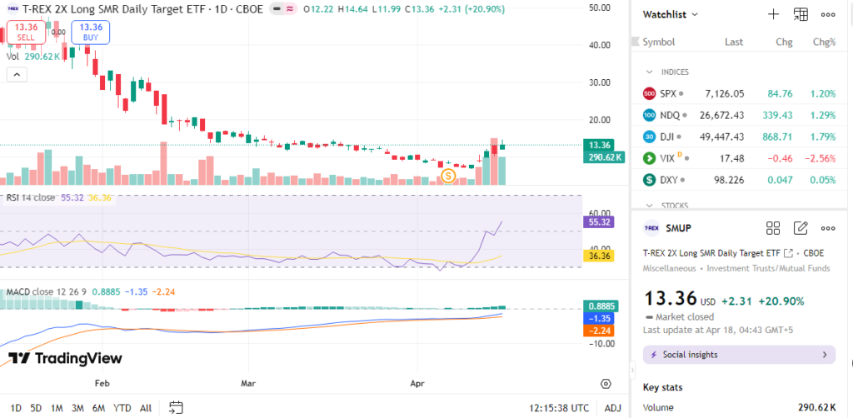Open the go-to-date calendar icon
The image size is (853, 418).
pyautogui.click(x=176, y=407)
